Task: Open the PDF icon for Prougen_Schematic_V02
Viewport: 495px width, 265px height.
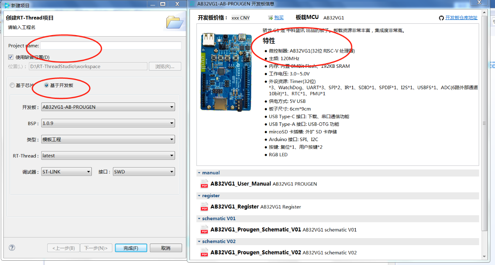Action: (x=204, y=253)
